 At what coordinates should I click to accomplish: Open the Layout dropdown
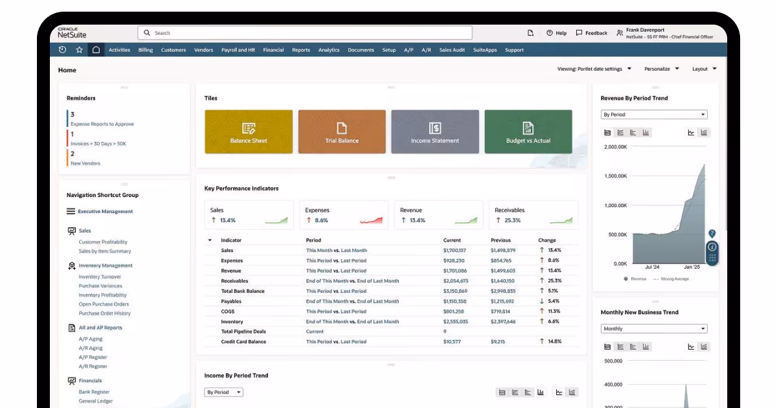704,69
